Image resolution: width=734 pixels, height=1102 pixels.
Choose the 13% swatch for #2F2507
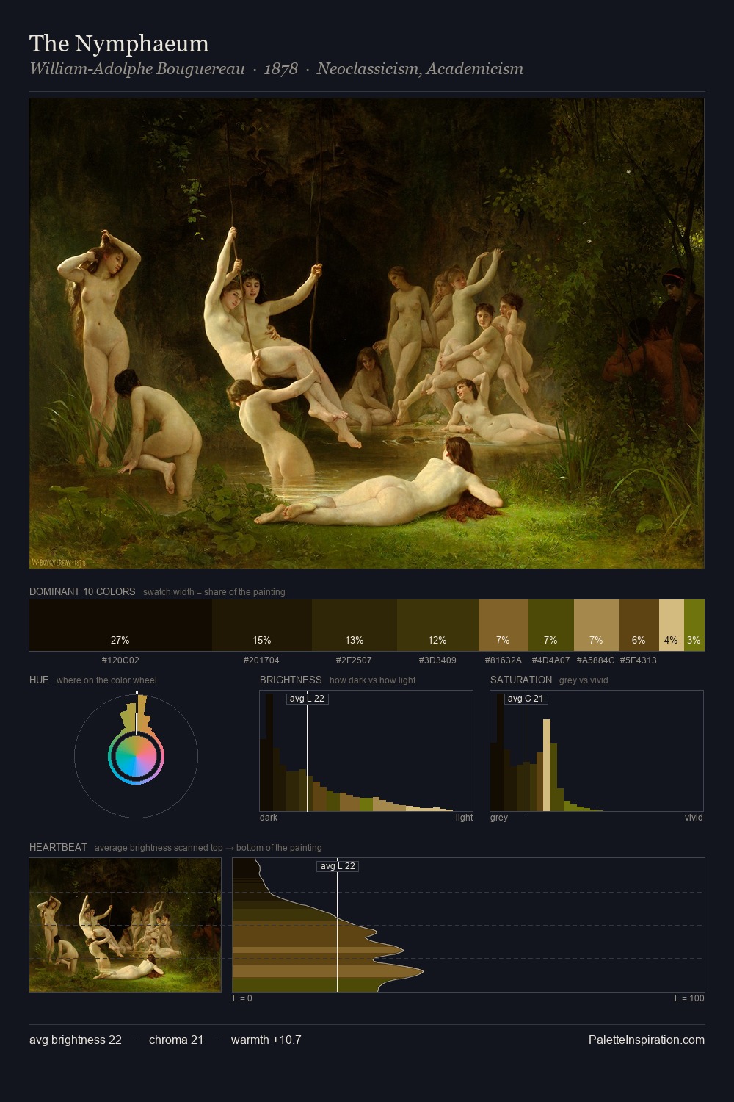coord(355,625)
